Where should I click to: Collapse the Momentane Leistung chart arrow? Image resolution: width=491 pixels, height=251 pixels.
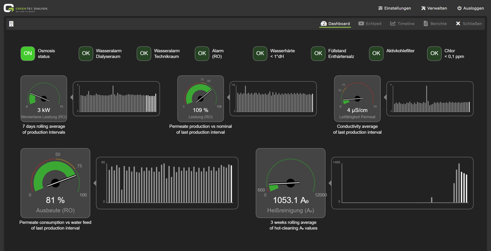point(72,98)
